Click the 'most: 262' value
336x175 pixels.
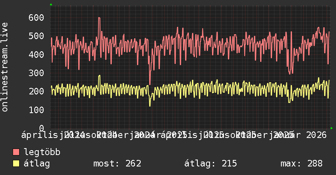click(117, 164)
